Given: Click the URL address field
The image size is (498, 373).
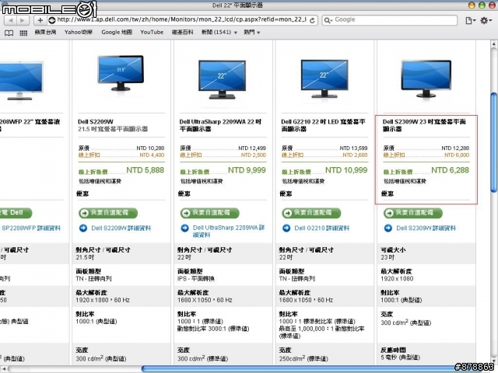Looking at the screenshot, I should pyautogui.click(x=182, y=19).
